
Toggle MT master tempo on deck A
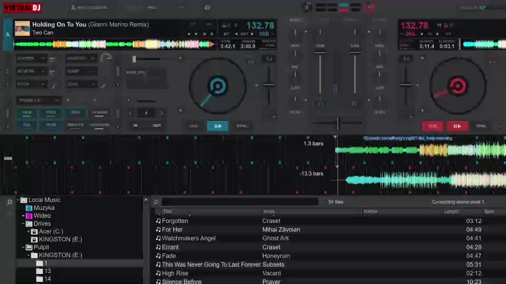(x=227, y=34)
